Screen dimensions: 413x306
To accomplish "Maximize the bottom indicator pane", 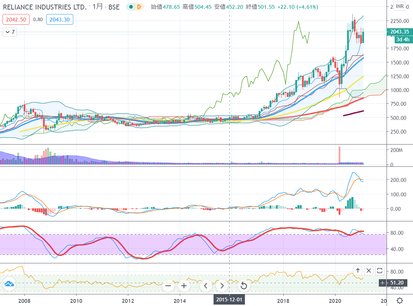I will [380, 270].
